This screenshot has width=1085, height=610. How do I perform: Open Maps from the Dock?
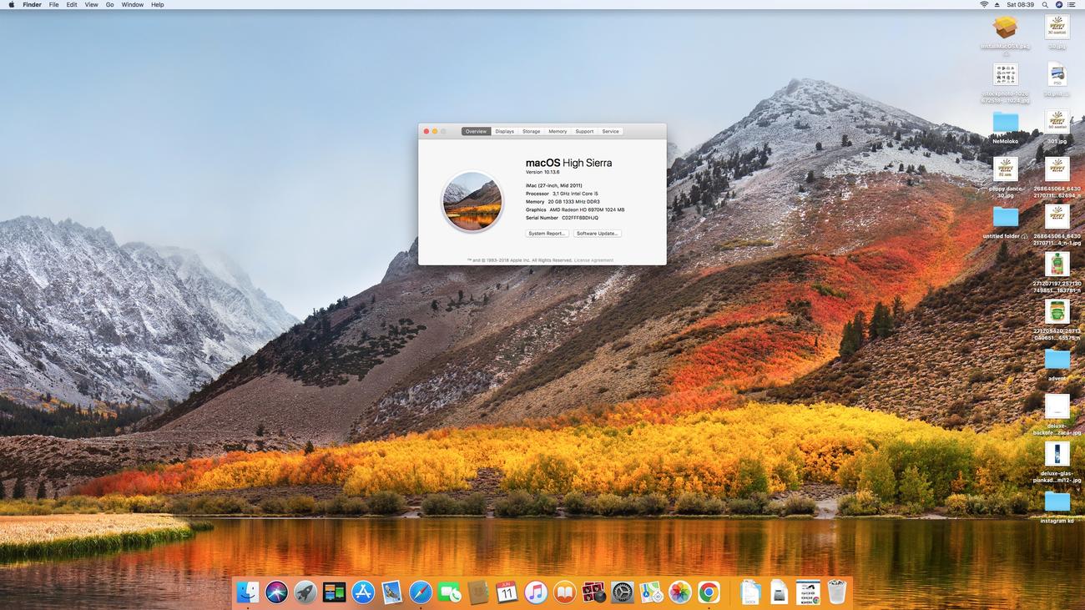[651, 592]
